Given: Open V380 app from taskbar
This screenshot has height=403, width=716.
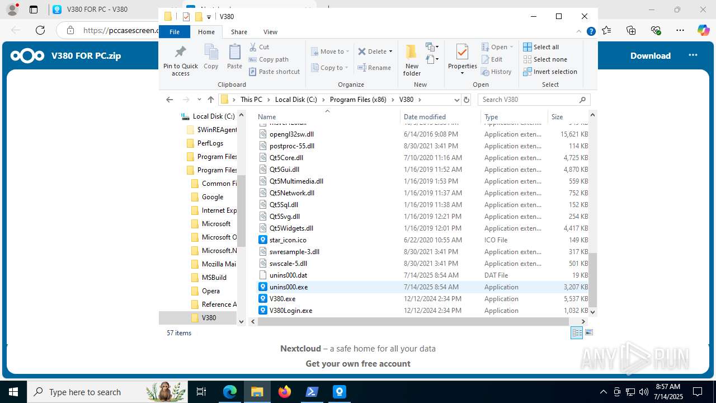Looking at the screenshot, I should (340, 392).
